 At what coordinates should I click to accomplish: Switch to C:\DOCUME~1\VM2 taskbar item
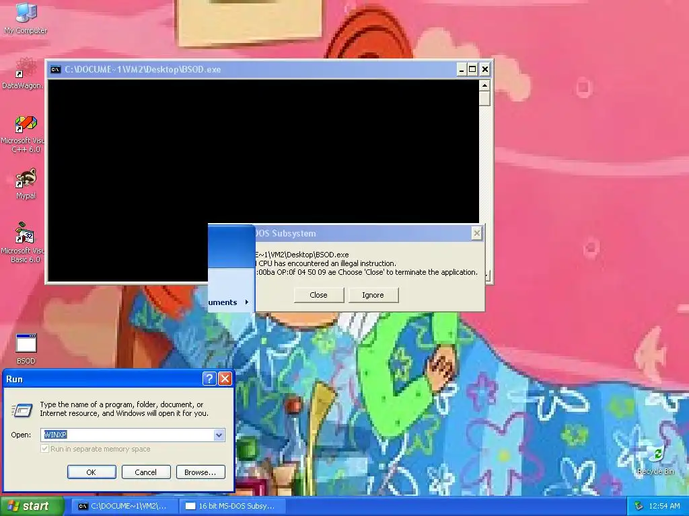(x=125, y=506)
